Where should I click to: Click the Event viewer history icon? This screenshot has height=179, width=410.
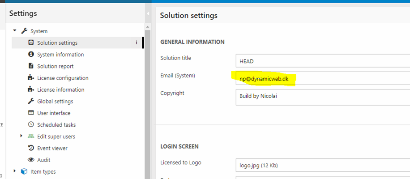point(31,148)
